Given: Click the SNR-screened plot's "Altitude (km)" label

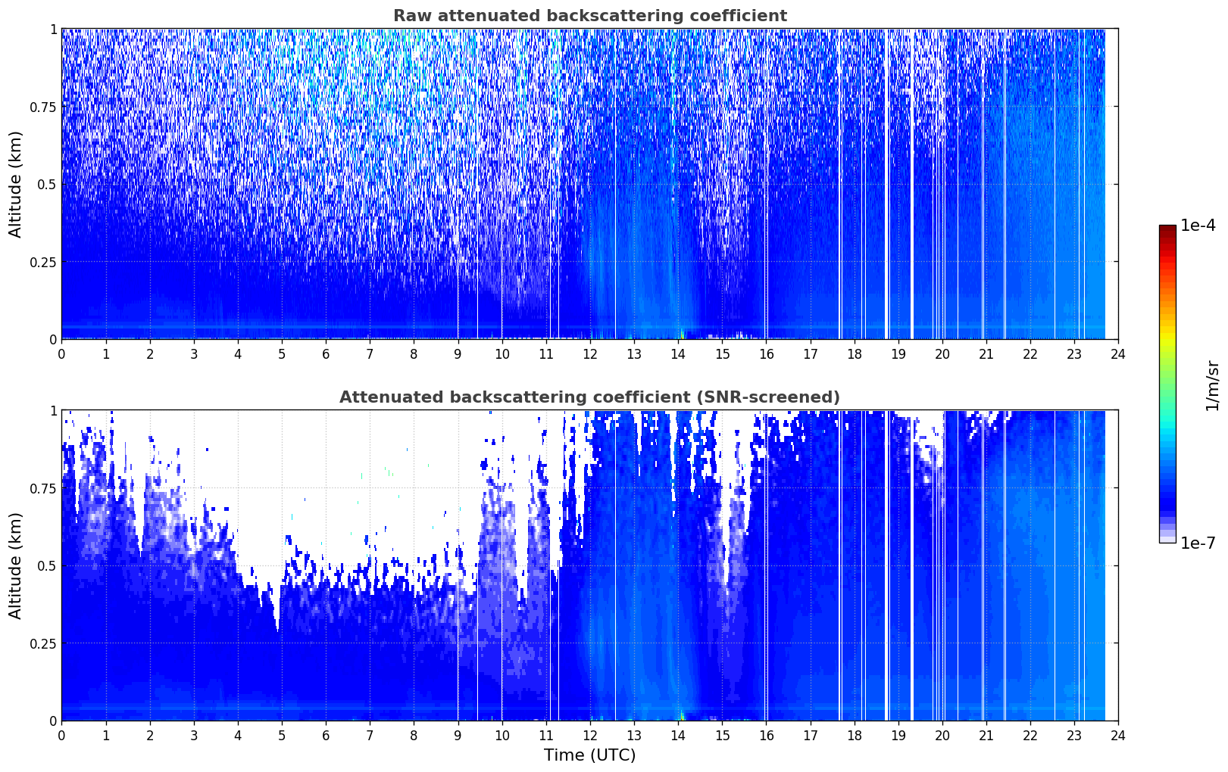Looking at the screenshot, I should pyautogui.click(x=16, y=565).
